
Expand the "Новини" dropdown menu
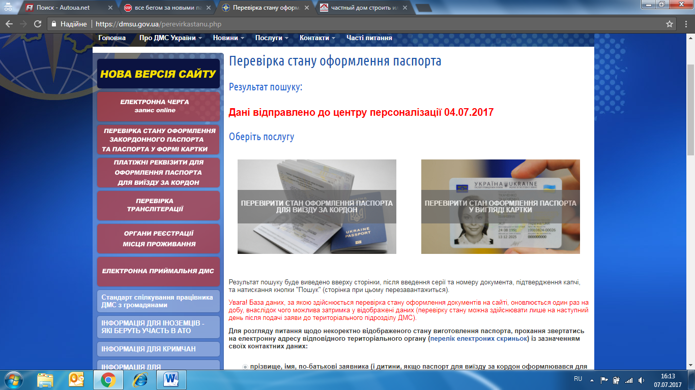pyautogui.click(x=228, y=38)
